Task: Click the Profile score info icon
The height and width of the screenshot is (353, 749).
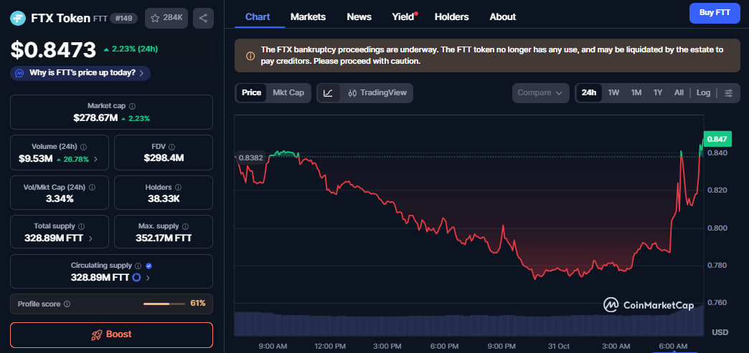Action: click(67, 304)
